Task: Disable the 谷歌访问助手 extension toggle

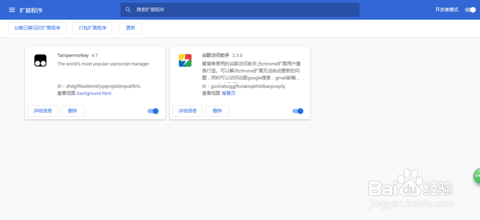Action: click(298, 111)
